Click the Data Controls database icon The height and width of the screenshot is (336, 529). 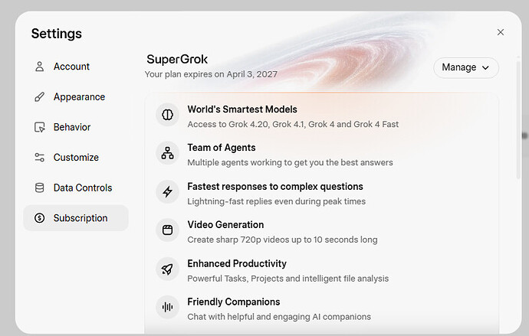pyautogui.click(x=39, y=188)
